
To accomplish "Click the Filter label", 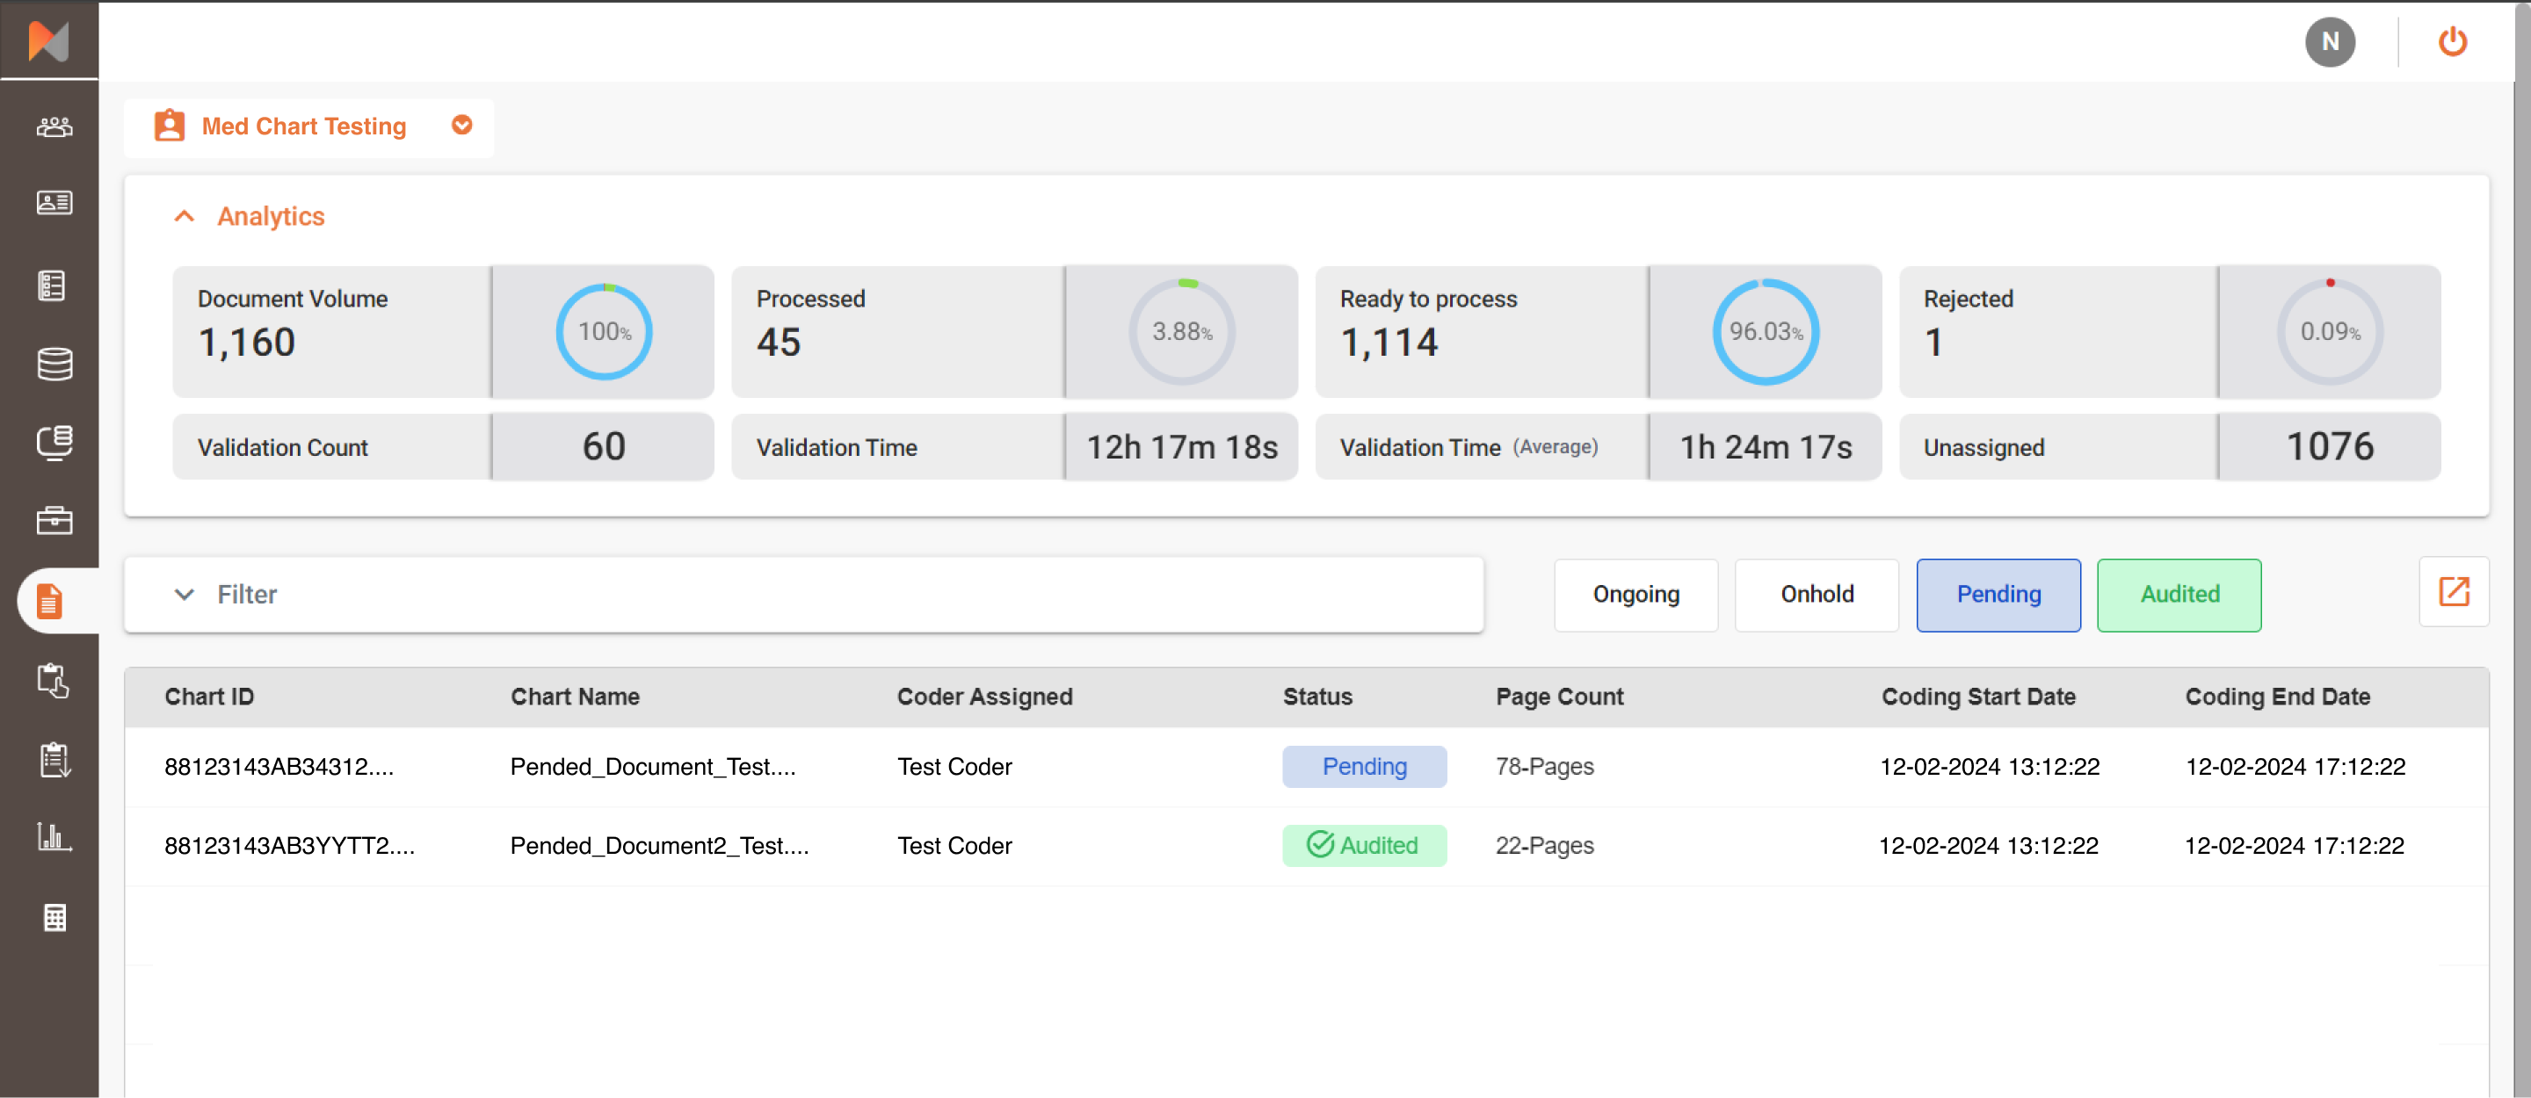I will coord(247,594).
